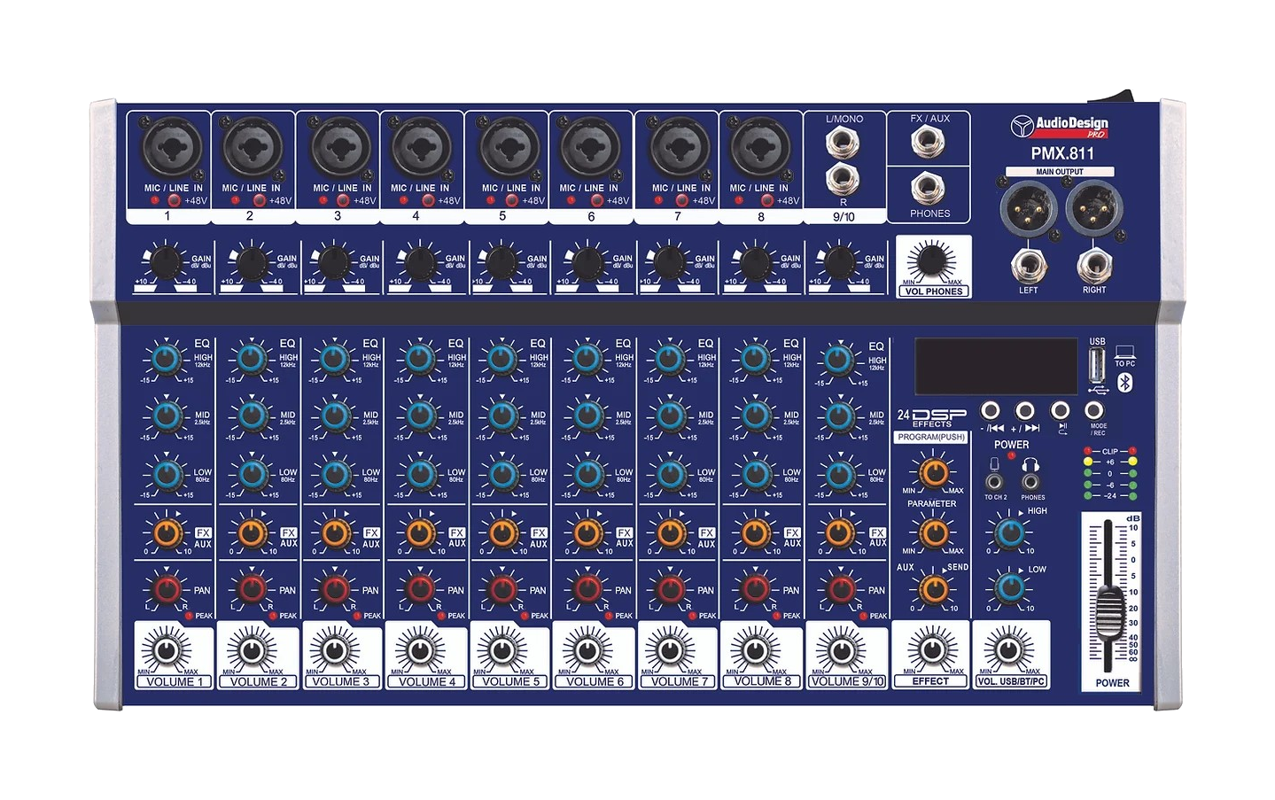Click the FX / AUX output jack
The height and width of the screenshot is (800, 1275).
tap(928, 140)
